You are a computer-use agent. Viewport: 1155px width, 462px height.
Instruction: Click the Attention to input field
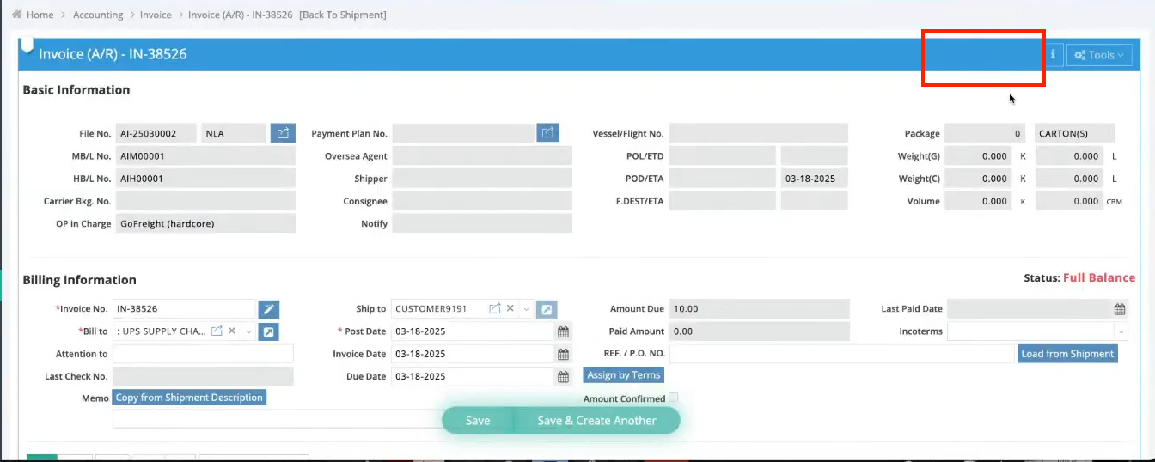click(203, 354)
